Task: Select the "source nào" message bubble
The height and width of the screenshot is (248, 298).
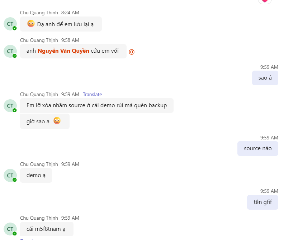Action: [257, 148]
